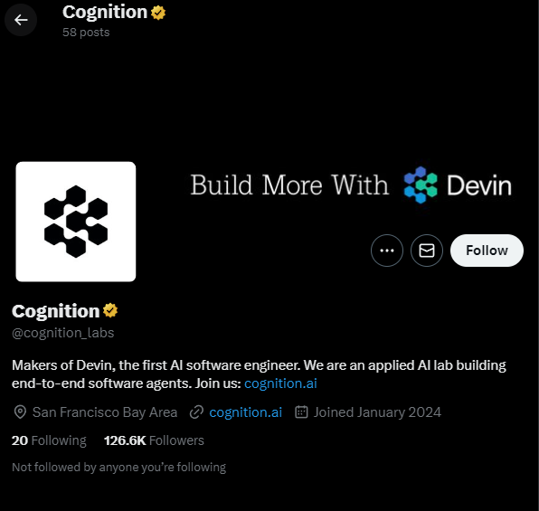Image resolution: width=539 pixels, height=511 pixels.
Task: Click the gold verified badge in header
Action: pyautogui.click(x=158, y=13)
